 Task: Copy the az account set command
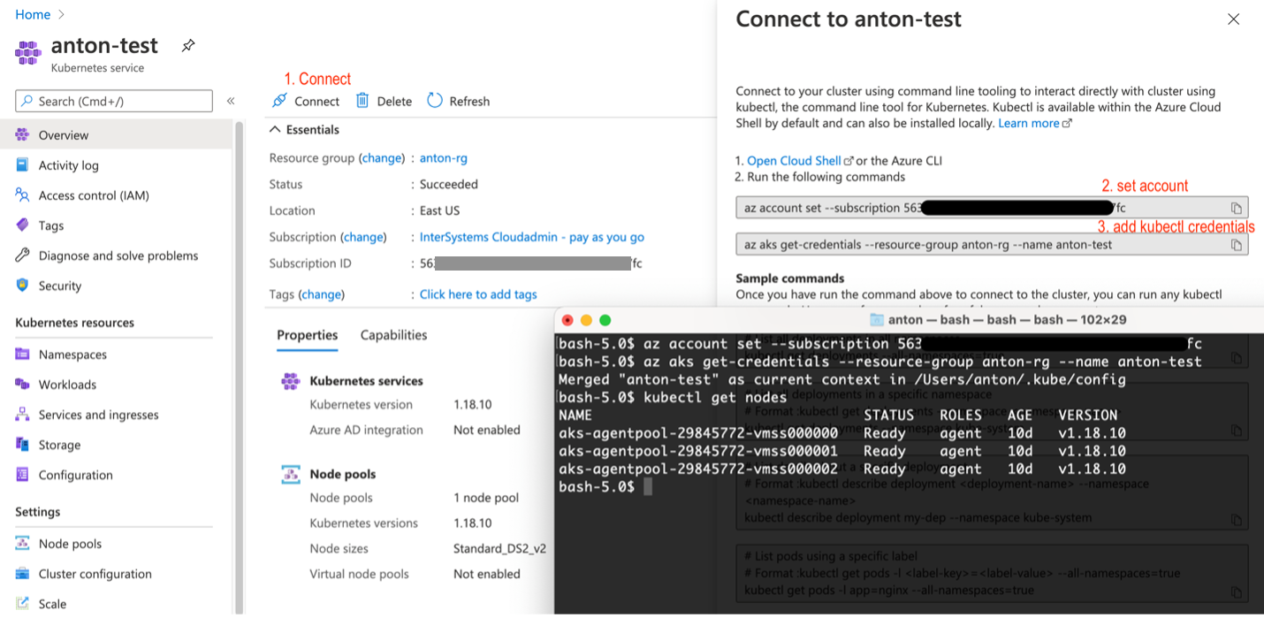click(1236, 209)
